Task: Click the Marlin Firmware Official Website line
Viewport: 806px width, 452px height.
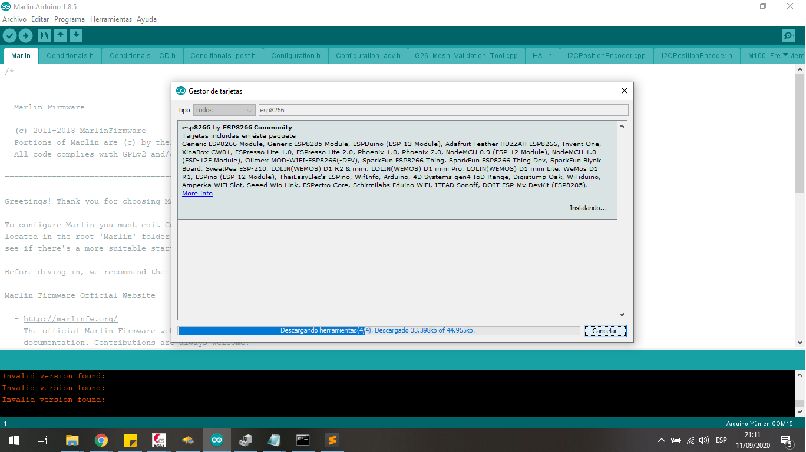Action: tap(80, 295)
